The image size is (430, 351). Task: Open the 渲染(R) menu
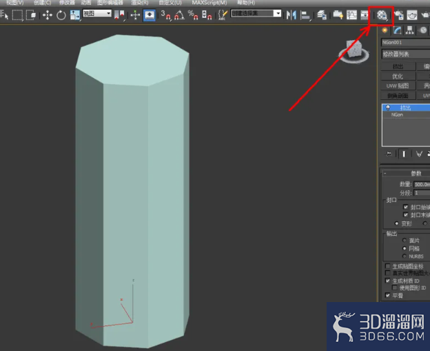tap(140, 3)
